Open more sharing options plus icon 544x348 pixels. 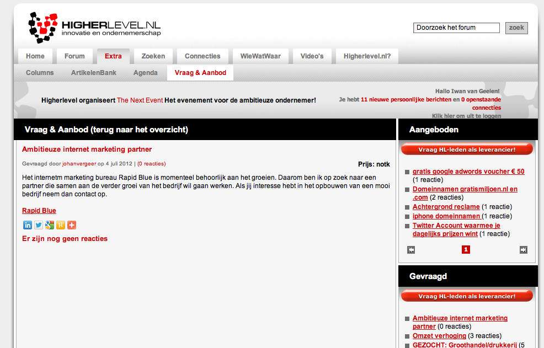(72, 225)
